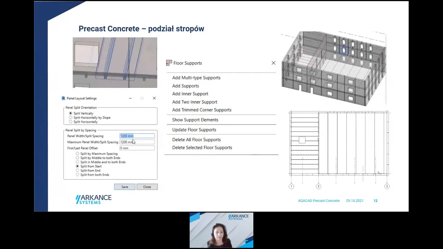Click Close button in Panel Layout Settings
Image resolution: width=443 pixels, height=249 pixels.
coord(147,187)
